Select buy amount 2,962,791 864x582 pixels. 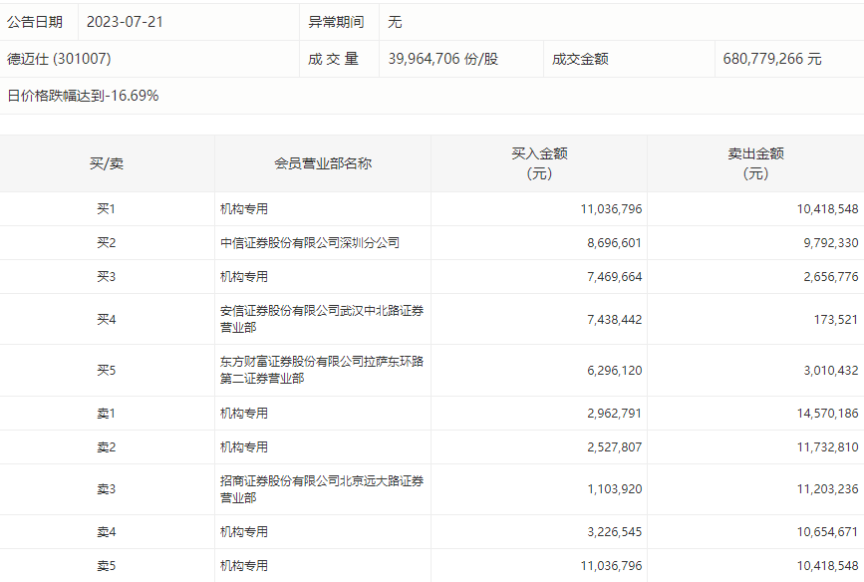[615, 414]
